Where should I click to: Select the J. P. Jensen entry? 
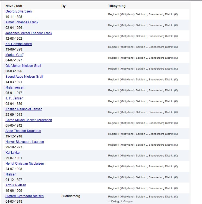point(14,98)
